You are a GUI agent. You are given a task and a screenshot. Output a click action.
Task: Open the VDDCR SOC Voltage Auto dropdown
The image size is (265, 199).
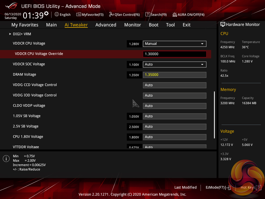(x=175, y=64)
